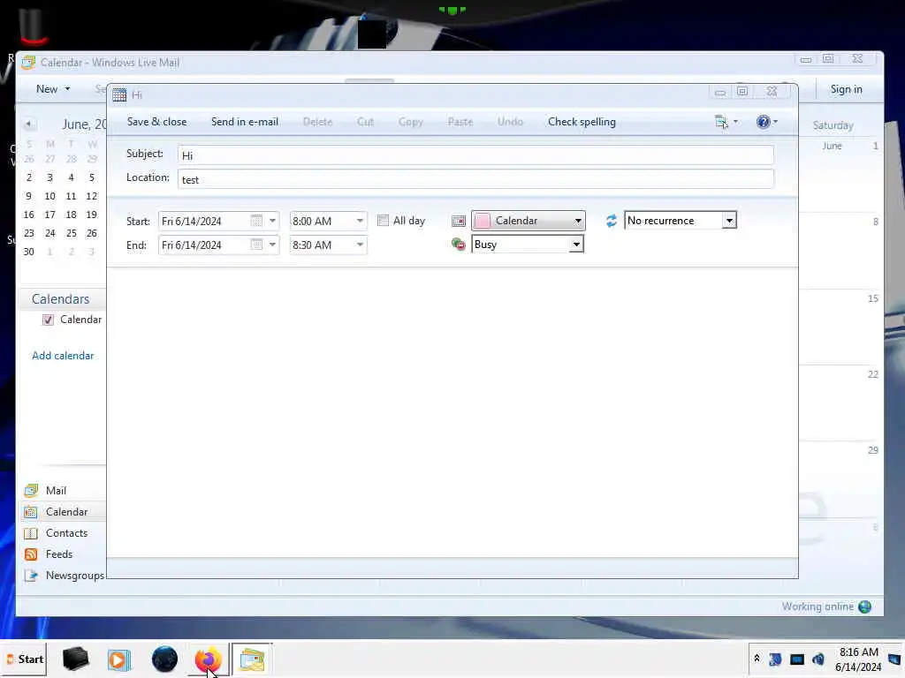Uncheck the Calendar checkbox under Calendars
The height and width of the screenshot is (678, 905).
click(48, 320)
